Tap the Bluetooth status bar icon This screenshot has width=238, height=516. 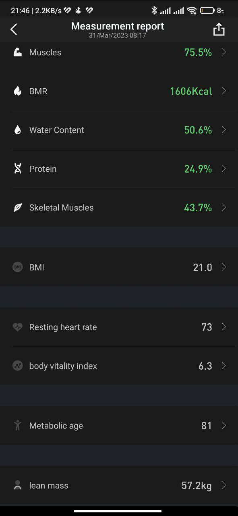coord(154,10)
